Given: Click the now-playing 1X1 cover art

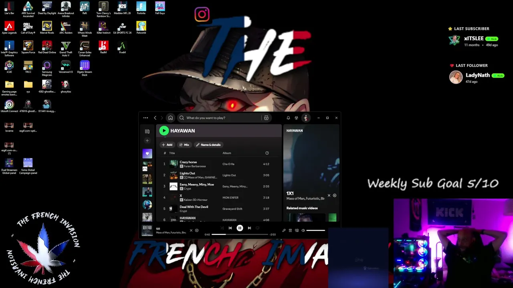Looking at the screenshot, I should pyautogui.click(x=147, y=230).
